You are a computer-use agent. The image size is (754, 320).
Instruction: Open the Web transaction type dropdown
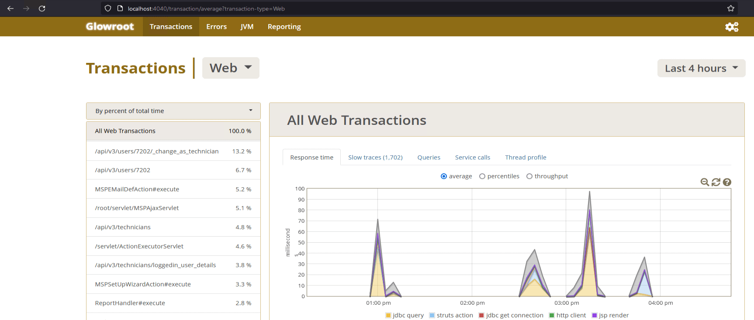[231, 68]
